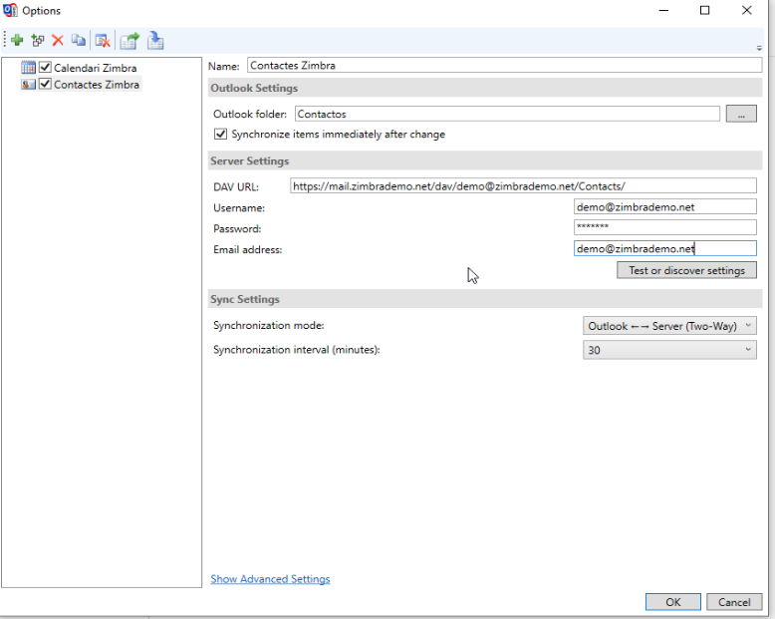Focus the Name field
Viewport: 775px width, 619px height.
(x=504, y=65)
